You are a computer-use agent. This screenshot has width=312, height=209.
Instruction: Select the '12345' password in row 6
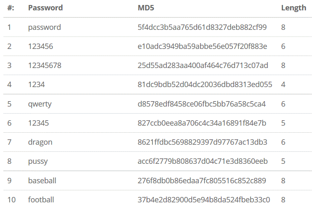click(x=38, y=123)
